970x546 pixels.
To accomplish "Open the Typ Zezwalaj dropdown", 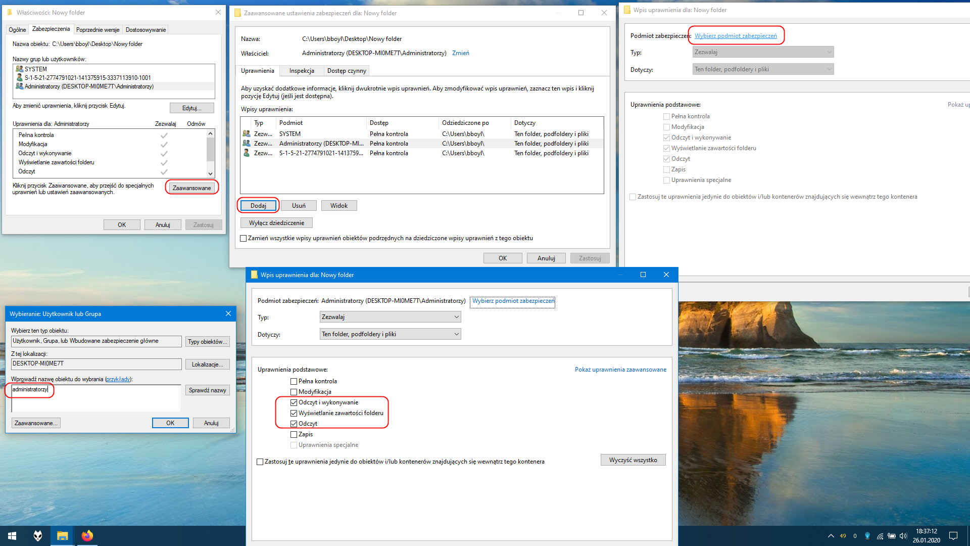I will pos(391,317).
